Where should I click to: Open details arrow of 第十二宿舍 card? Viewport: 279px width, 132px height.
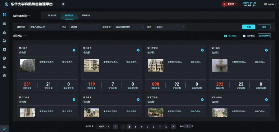[74, 100]
